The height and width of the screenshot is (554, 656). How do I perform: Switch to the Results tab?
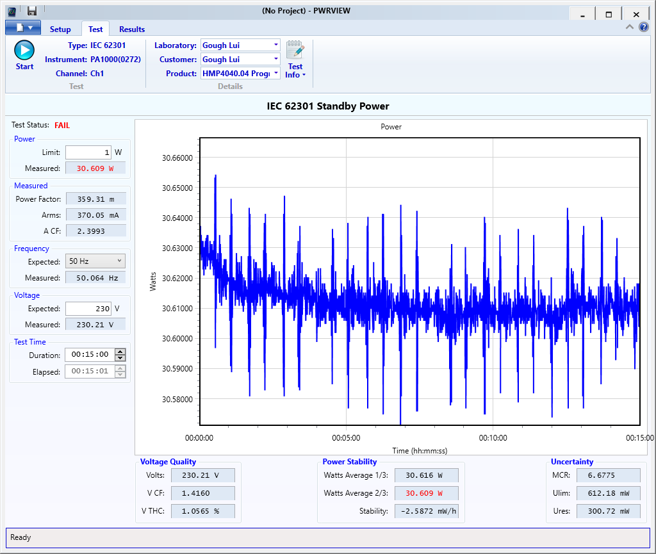tap(132, 29)
